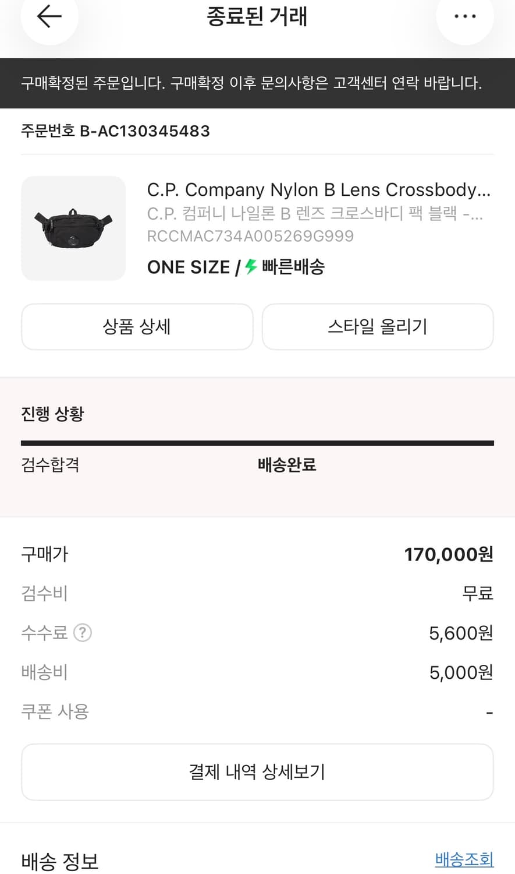Click the 종료된 거래 page title

click(257, 16)
